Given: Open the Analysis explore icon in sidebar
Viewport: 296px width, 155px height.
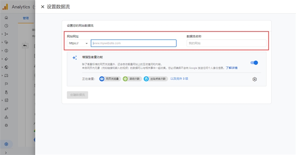Looking at the screenshot, I should click(6, 100).
